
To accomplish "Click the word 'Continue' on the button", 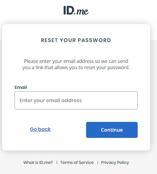I will click(112, 130).
